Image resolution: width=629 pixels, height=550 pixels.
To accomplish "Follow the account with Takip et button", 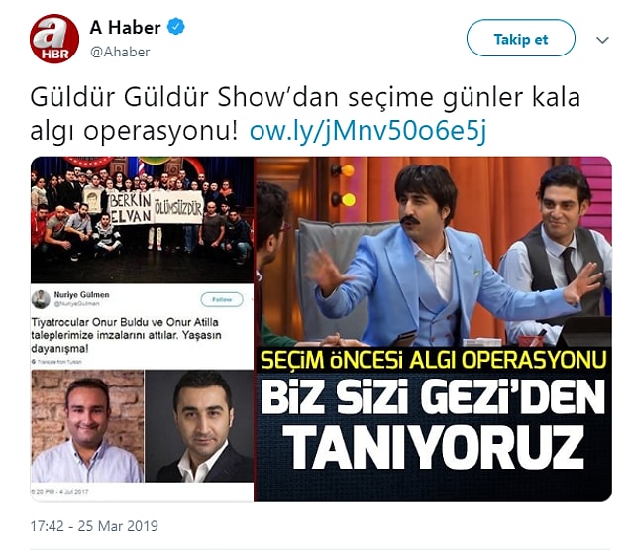I will point(521,39).
